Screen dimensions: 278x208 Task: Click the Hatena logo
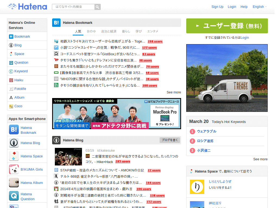[x=27, y=7]
